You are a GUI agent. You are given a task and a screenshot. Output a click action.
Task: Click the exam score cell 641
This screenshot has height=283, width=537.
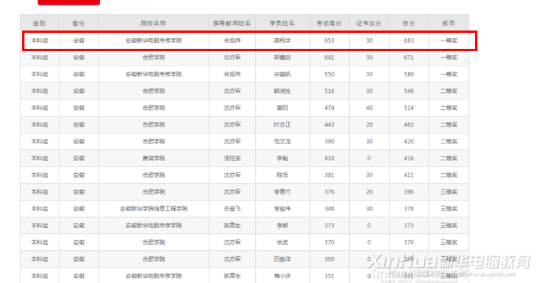click(x=329, y=57)
